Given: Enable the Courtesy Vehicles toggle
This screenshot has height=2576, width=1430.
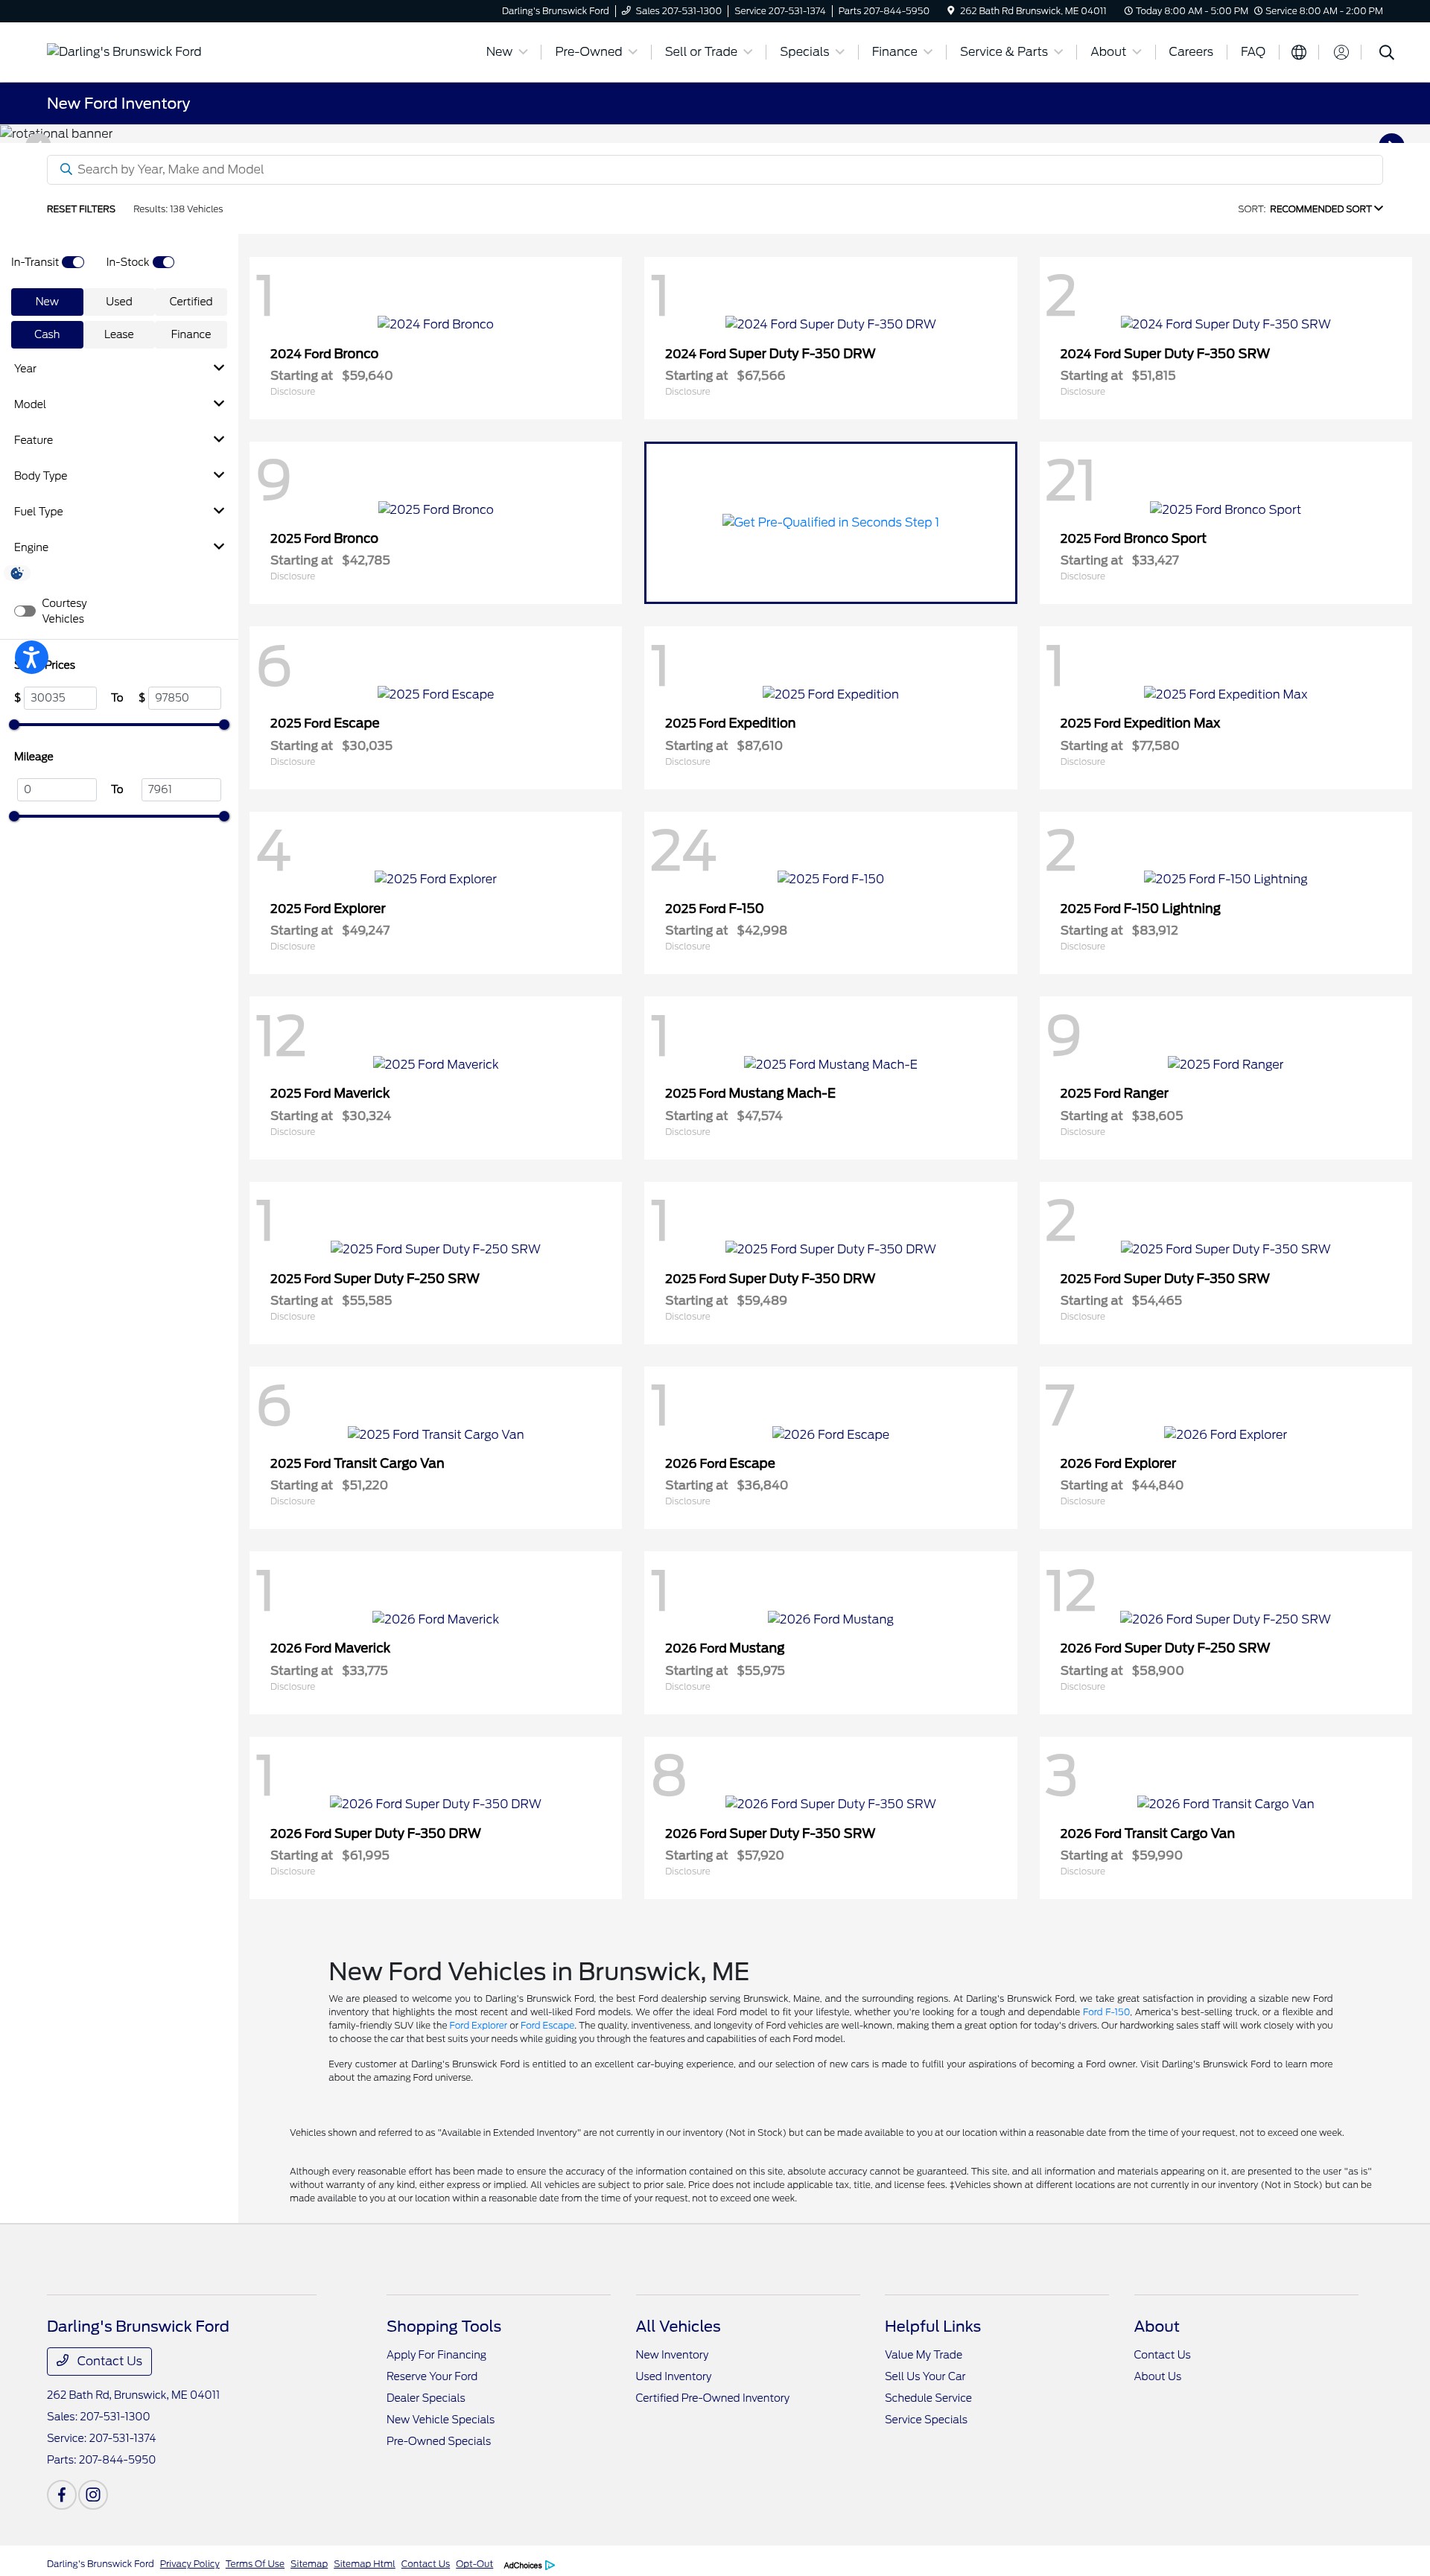Looking at the screenshot, I should 25,611.
